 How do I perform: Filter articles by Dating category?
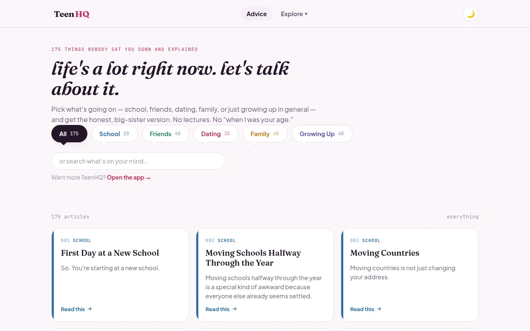[x=216, y=134]
